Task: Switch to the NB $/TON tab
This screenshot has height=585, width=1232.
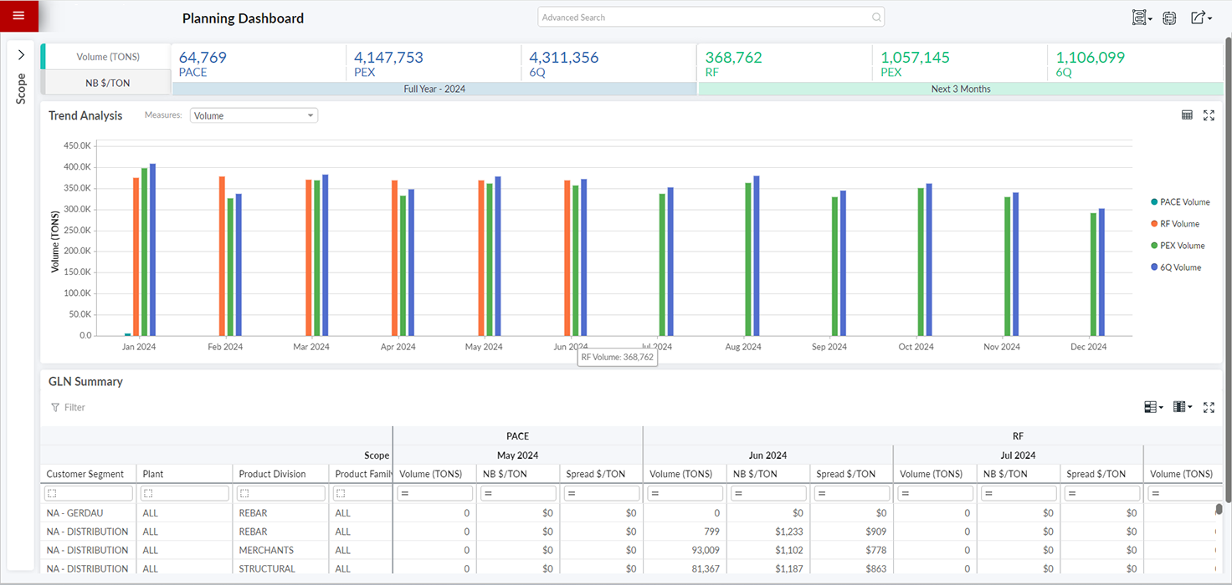Action: 108,83
